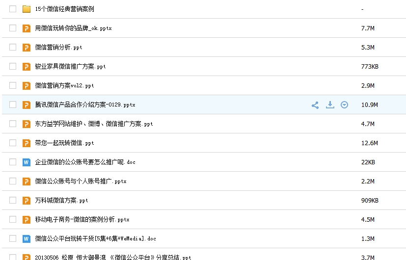The width and height of the screenshot is (406, 260).
Task: Open file 微信公众账号与个人账号推广.pptx
Action: pos(81,182)
